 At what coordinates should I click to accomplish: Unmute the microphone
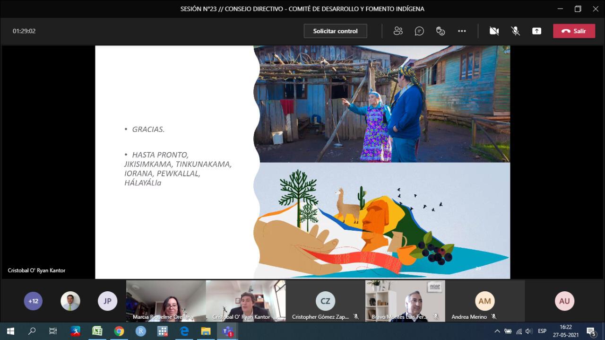(516, 31)
